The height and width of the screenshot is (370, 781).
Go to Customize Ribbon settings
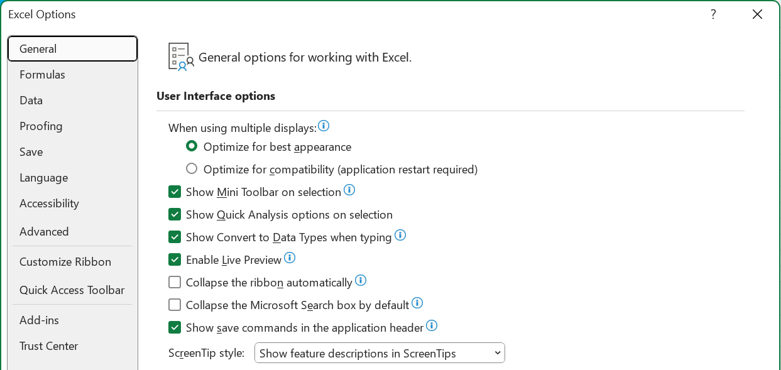click(65, 262)
